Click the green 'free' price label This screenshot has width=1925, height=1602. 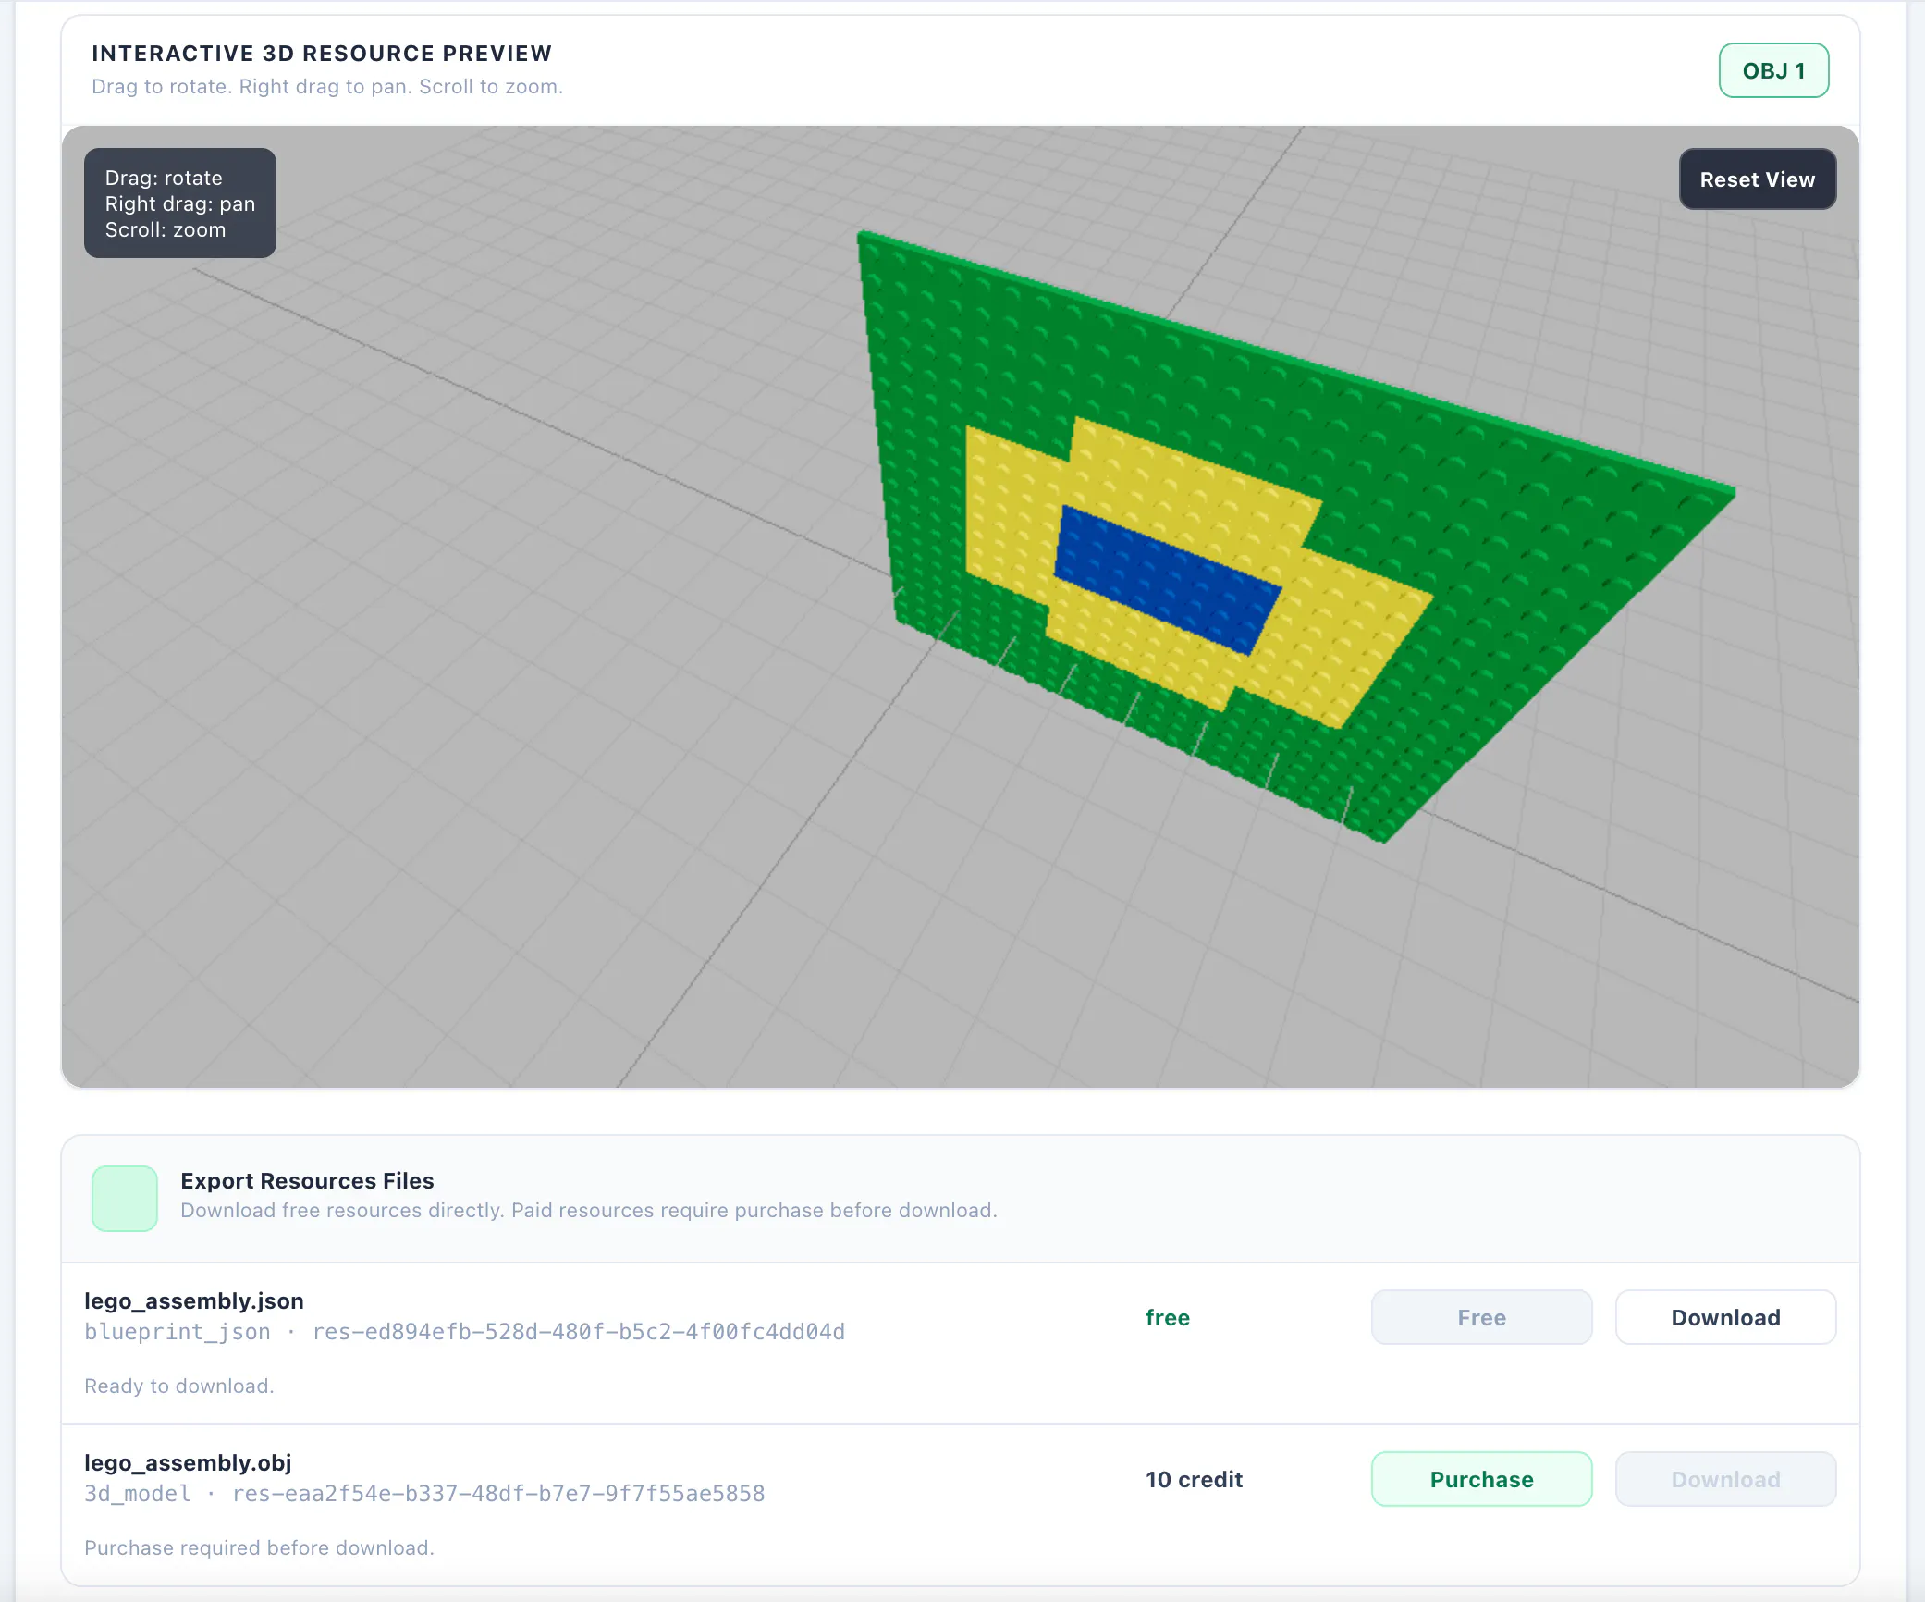click(x=1168, y=1317)
